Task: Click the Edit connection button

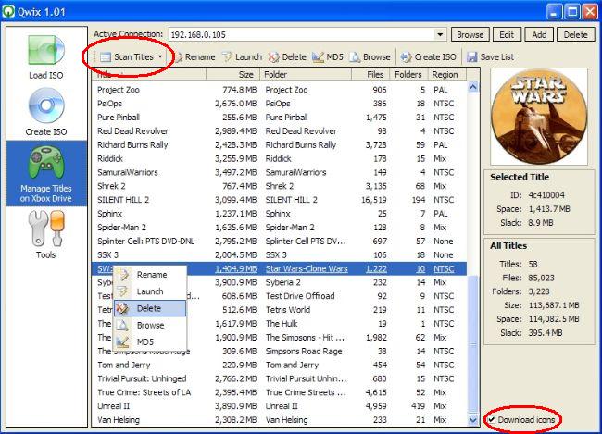Action: coord(507,34)
